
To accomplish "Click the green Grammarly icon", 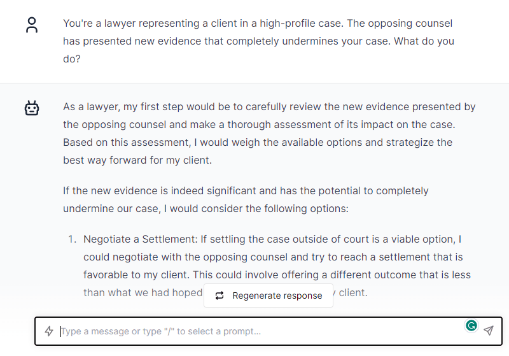I will tap(471, 326).
